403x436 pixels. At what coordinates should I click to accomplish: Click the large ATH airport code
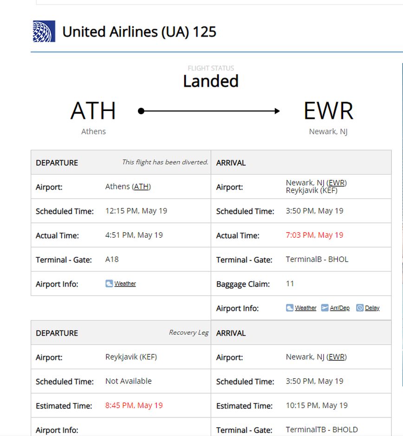click(93, 111)
